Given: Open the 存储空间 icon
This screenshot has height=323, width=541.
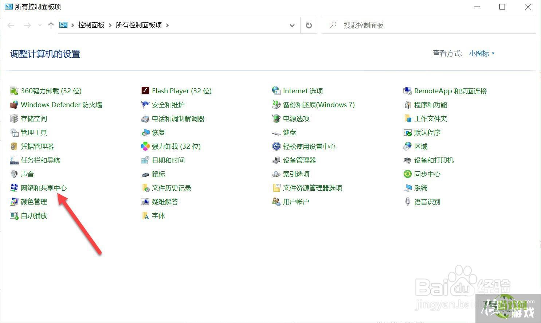Looking at the screenshot, I should (14, 118).
